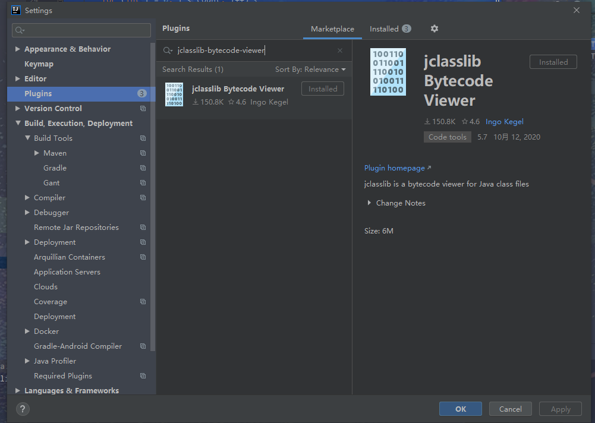Open the Clouds settings page
The height and width of the screenshot is (423, 595).
[46, 287]
